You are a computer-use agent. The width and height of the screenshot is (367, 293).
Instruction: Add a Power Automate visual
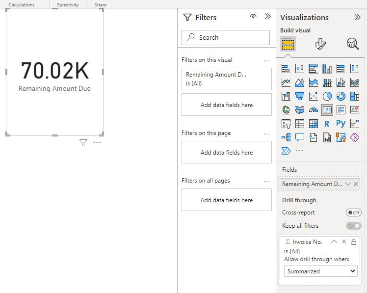tap(286, 151)
